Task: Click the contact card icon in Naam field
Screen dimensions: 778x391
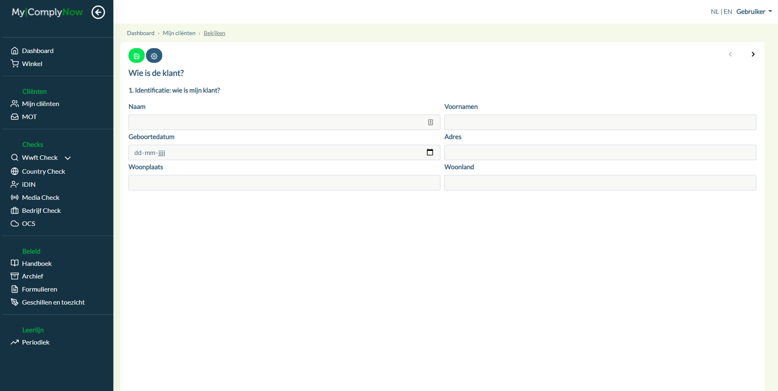Action: point(430,122)
